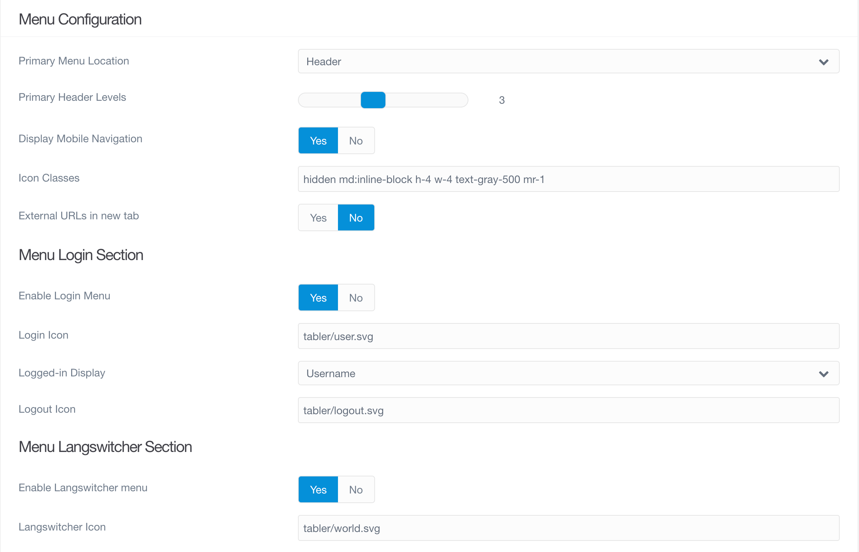Click the Primary Menu Location label

[74, 61]
